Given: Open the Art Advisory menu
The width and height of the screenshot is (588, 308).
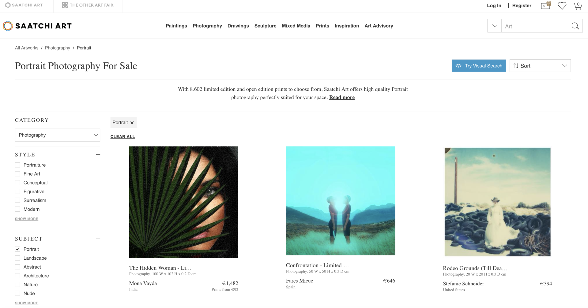Looking at the screenshot, I should (379, 26).
